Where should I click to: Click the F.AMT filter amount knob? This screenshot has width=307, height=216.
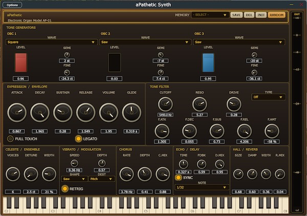(272, 131)
